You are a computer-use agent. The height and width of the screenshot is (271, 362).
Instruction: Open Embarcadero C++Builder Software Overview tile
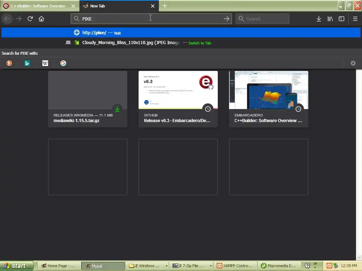tap(269, 99)
